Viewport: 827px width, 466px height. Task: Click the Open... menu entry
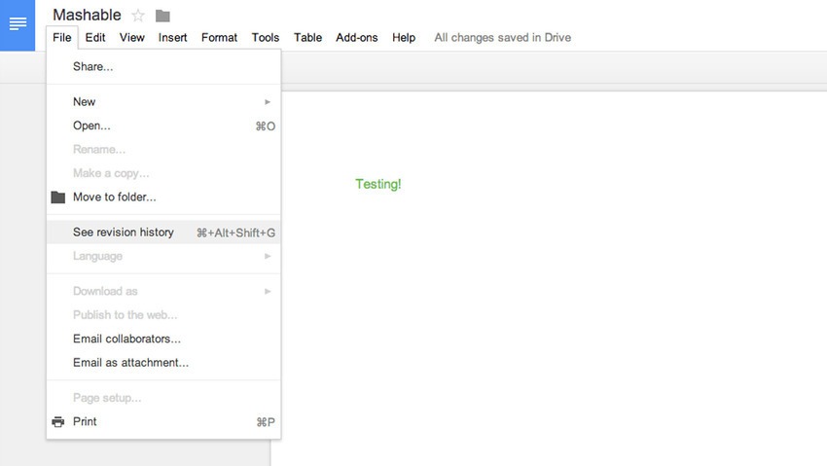(91, 126)
